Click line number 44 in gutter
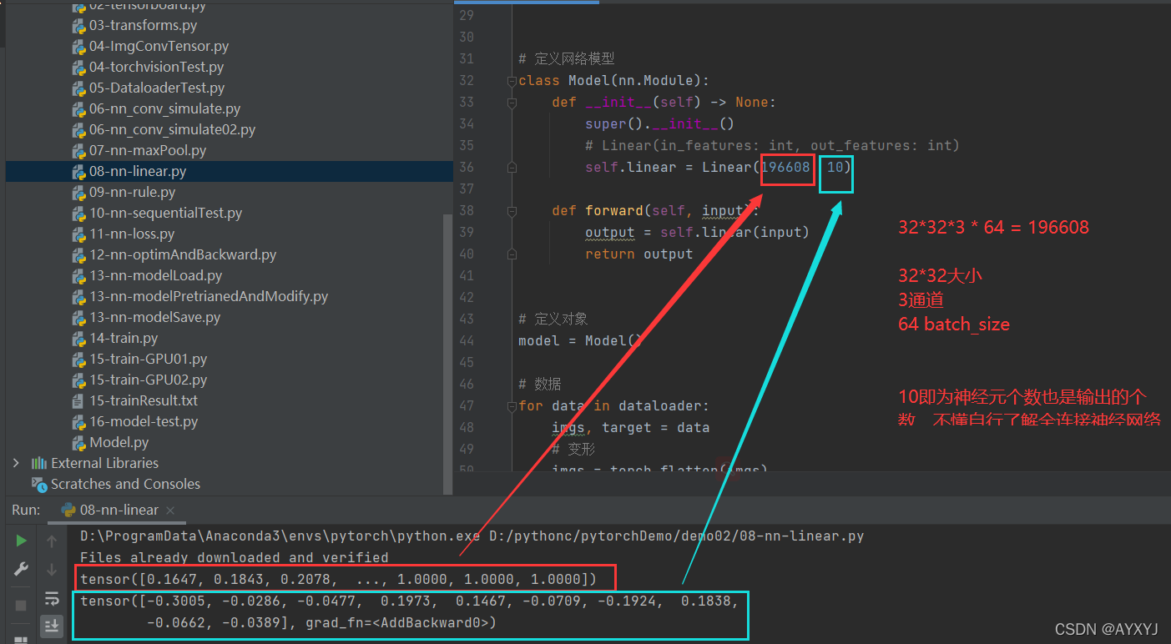 coord(466,341)
